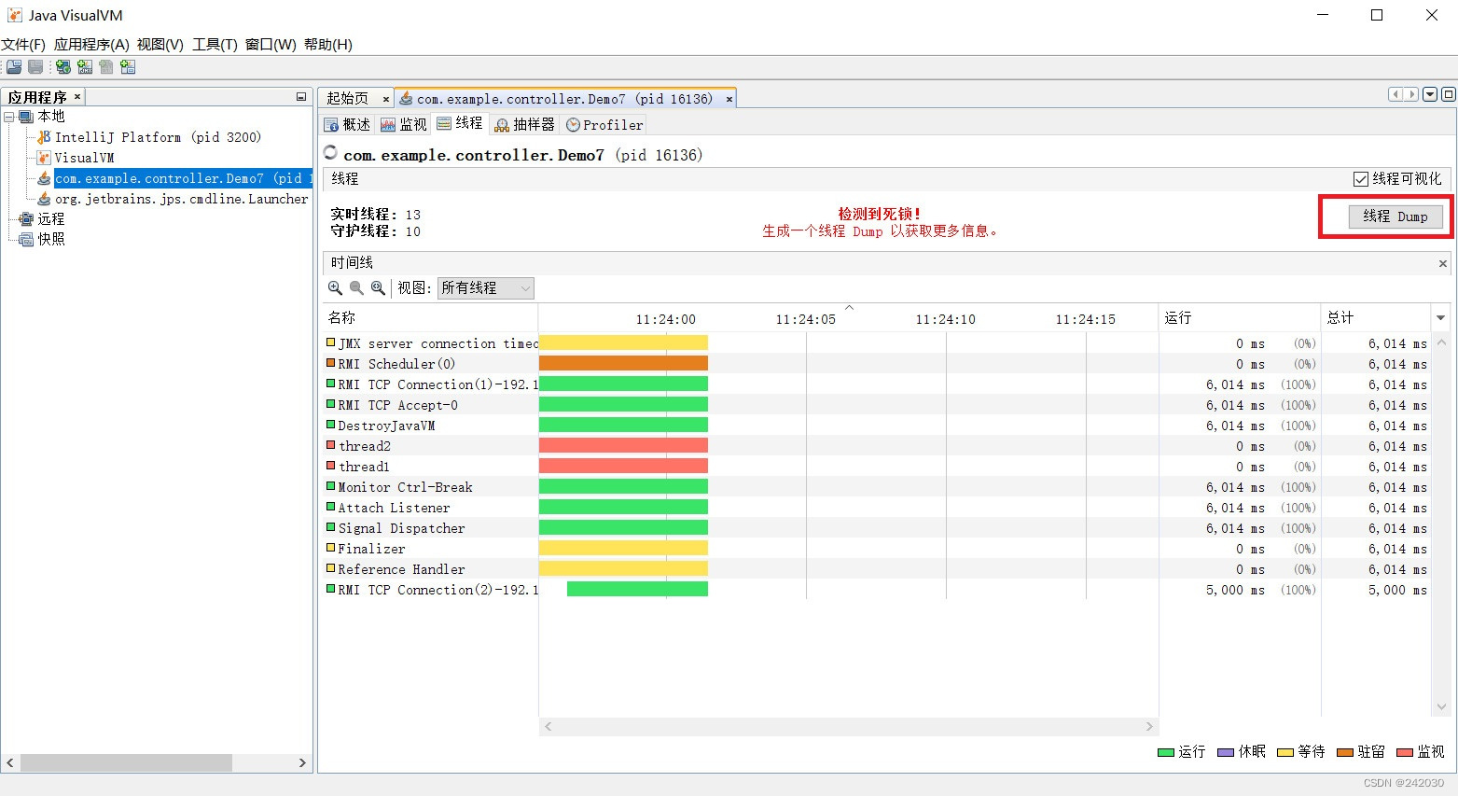
Task: Sort by the 运行 column header
Action: tap(1239, 318)
